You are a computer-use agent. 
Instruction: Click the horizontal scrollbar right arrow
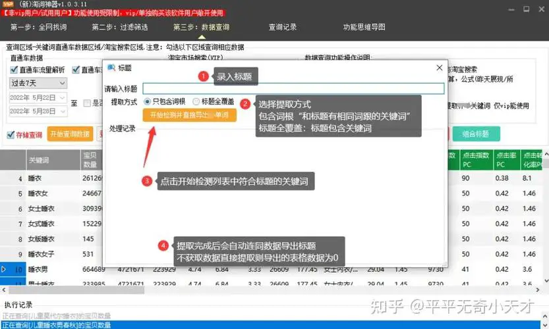point(538,290)
